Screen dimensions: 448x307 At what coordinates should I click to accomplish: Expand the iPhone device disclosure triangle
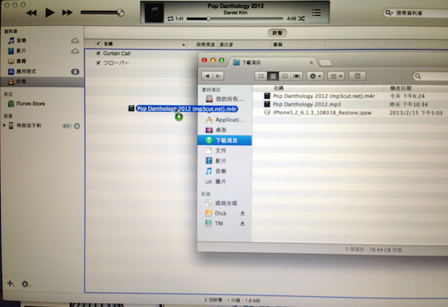point(4,125)
